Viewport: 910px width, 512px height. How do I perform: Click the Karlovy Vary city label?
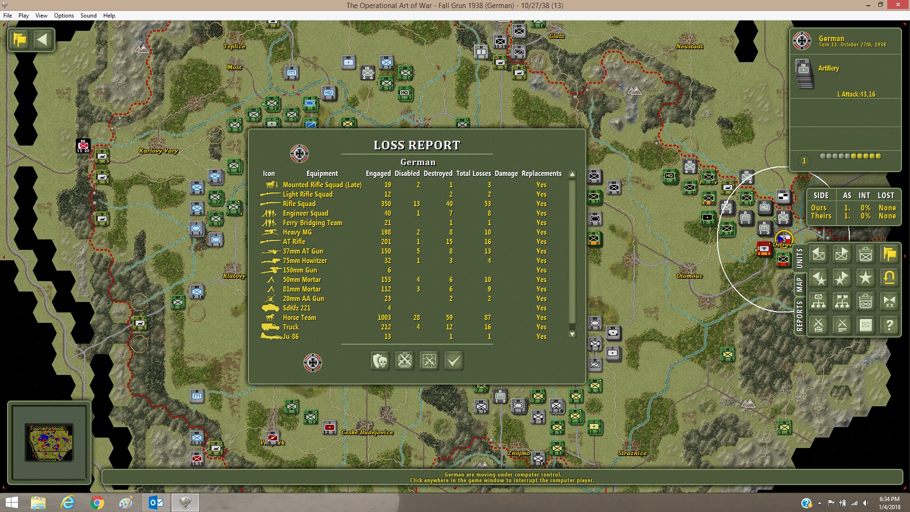click(x=158, y=151)
